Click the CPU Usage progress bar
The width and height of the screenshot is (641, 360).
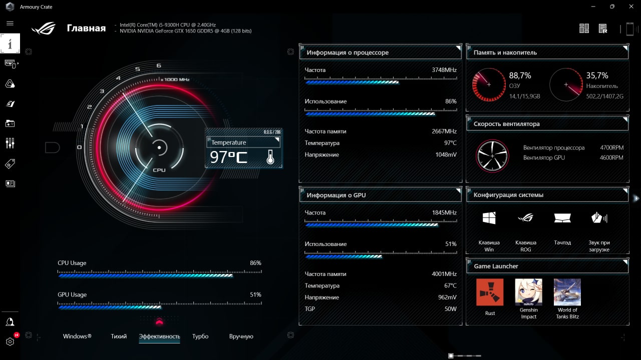159,275
